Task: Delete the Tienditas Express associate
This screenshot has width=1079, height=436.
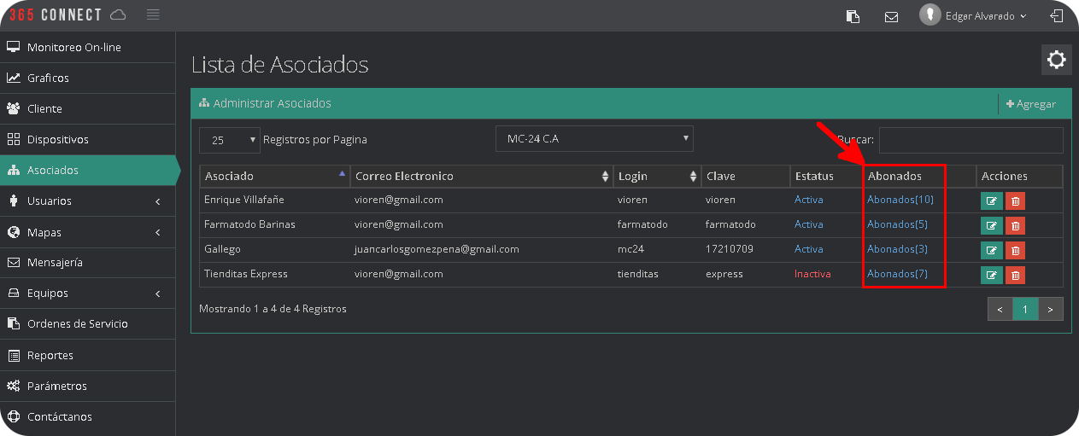Action: [x=1015, y=276]
